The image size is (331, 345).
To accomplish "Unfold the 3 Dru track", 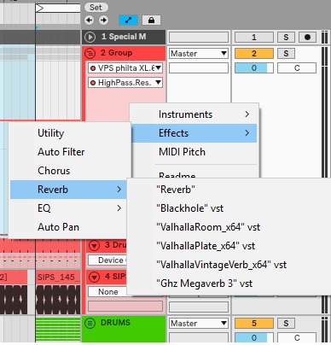I will [x=94, y=245].
